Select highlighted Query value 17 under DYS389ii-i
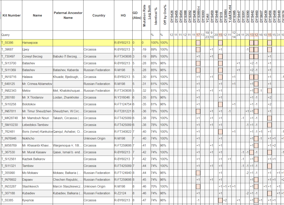 [x=198, y=35]
